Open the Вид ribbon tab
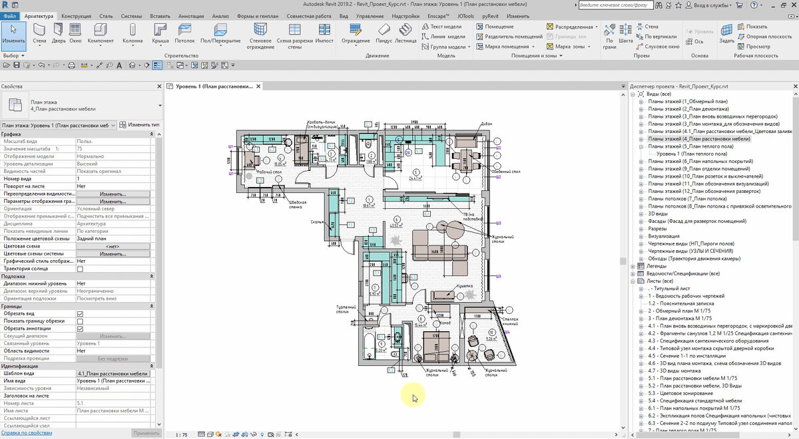 [x=343, y=15]
